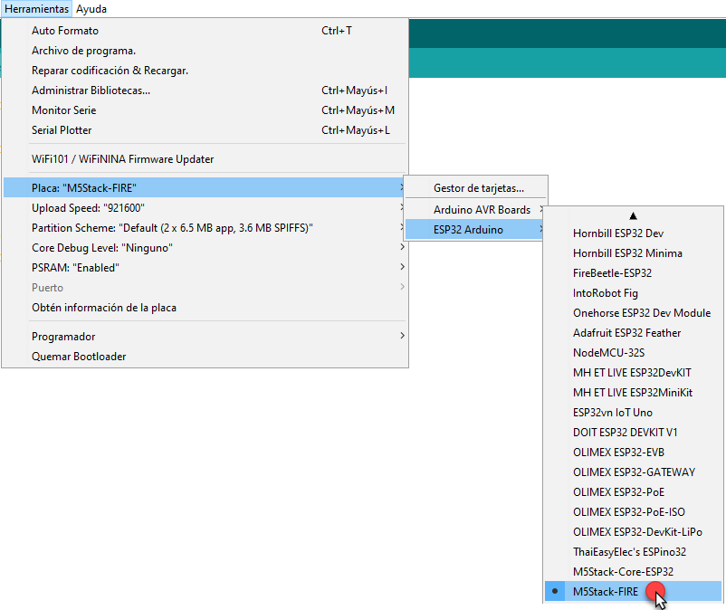Open Administrar Bibliotecas

pos(91,91)
